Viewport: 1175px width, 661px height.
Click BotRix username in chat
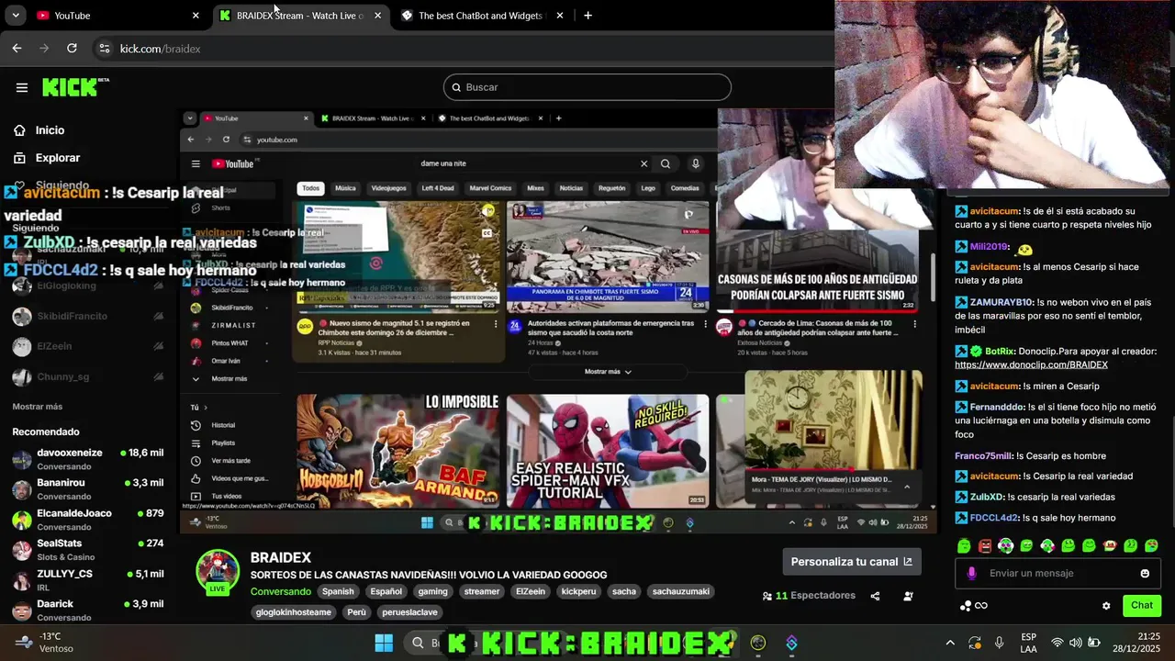point(999,351)
